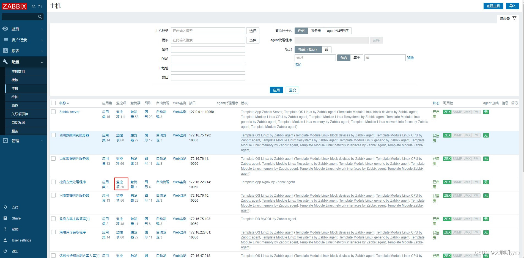Click 无 badge in 河南数据研判服务器 row
The image size is (524, 258).
tap(486, 196)
